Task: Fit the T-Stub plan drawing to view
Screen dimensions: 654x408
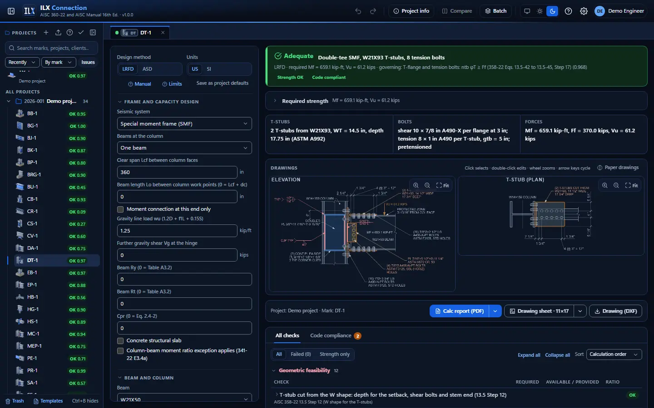Action: point(631,185)
